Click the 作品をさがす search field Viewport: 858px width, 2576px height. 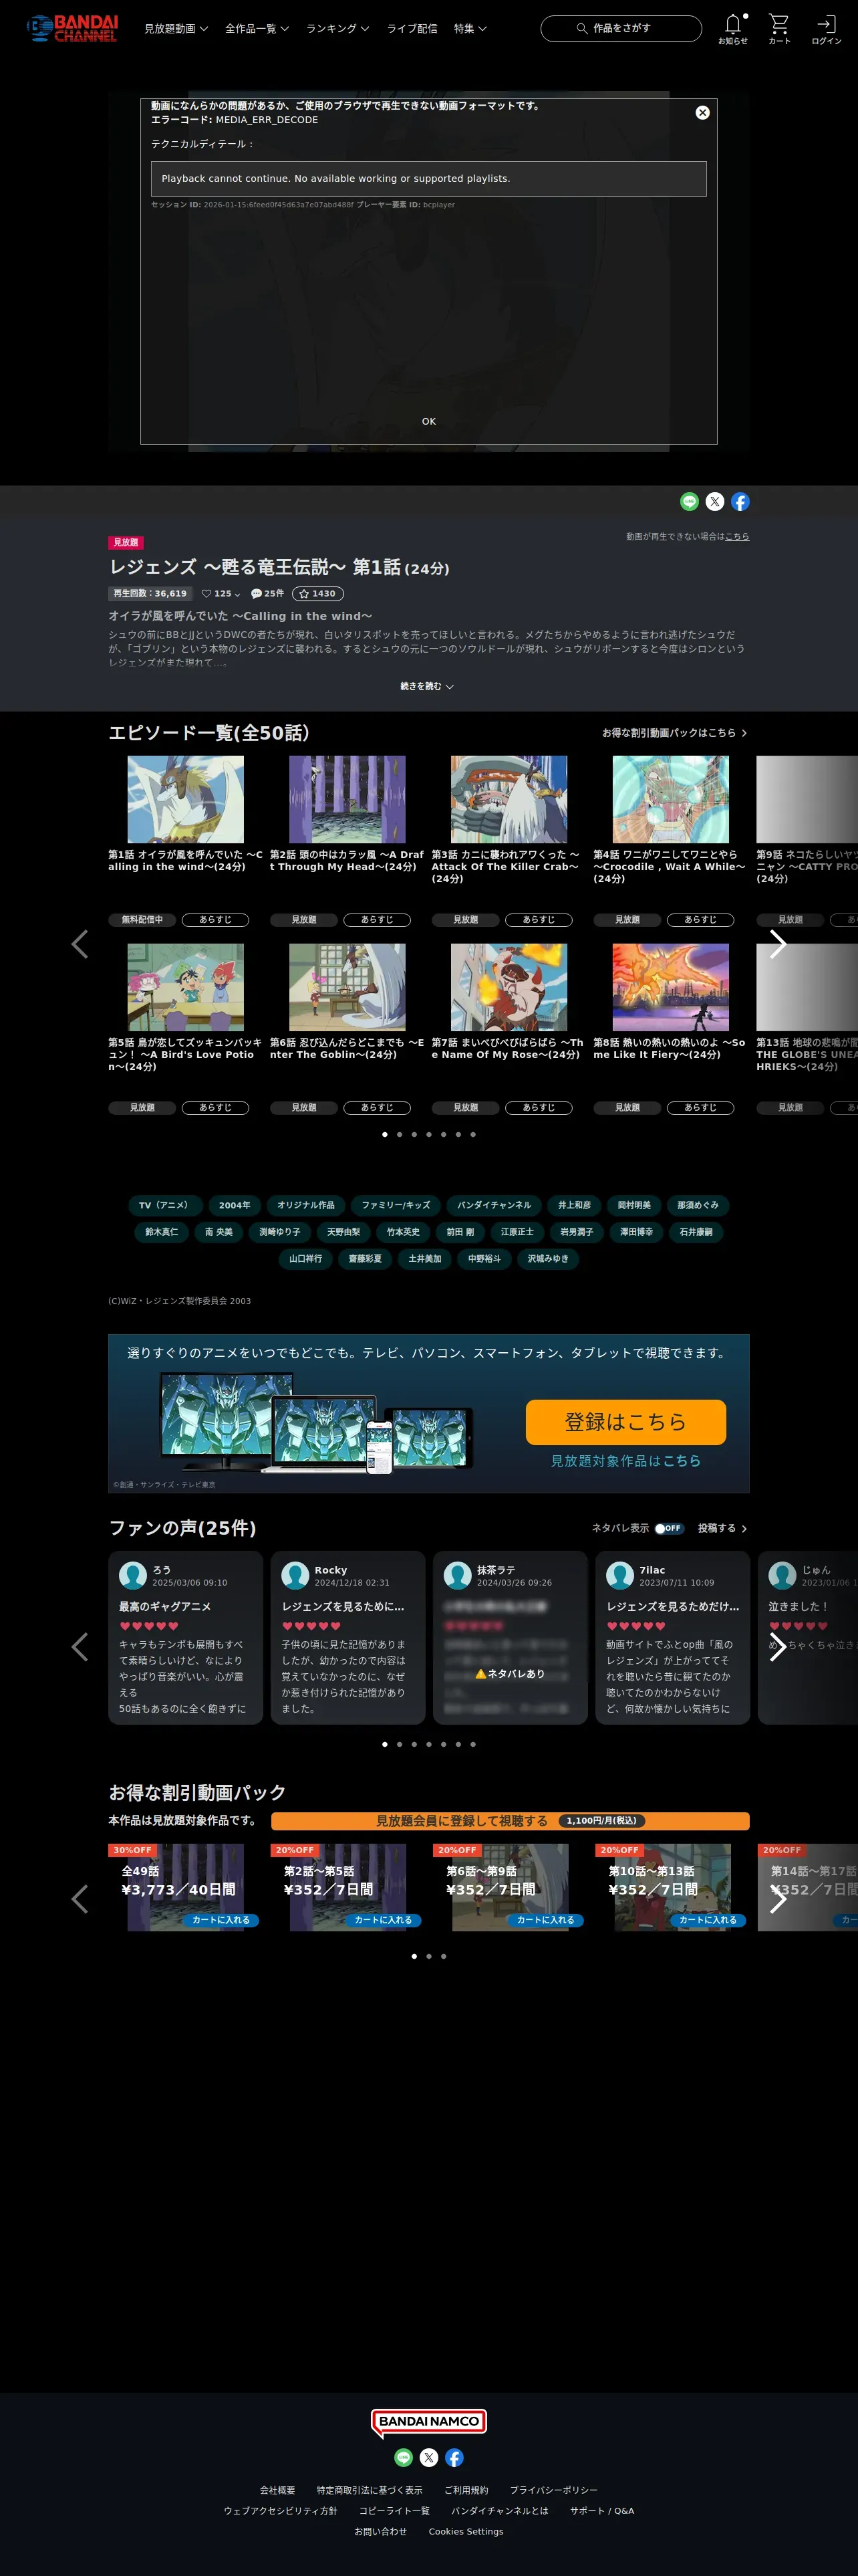pos(621,28)
